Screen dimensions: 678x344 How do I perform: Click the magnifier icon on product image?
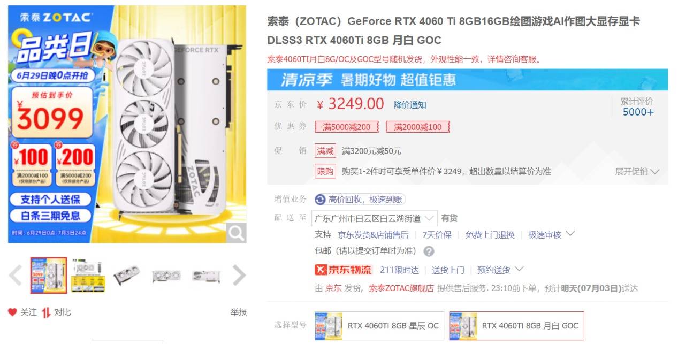point(235,233)
